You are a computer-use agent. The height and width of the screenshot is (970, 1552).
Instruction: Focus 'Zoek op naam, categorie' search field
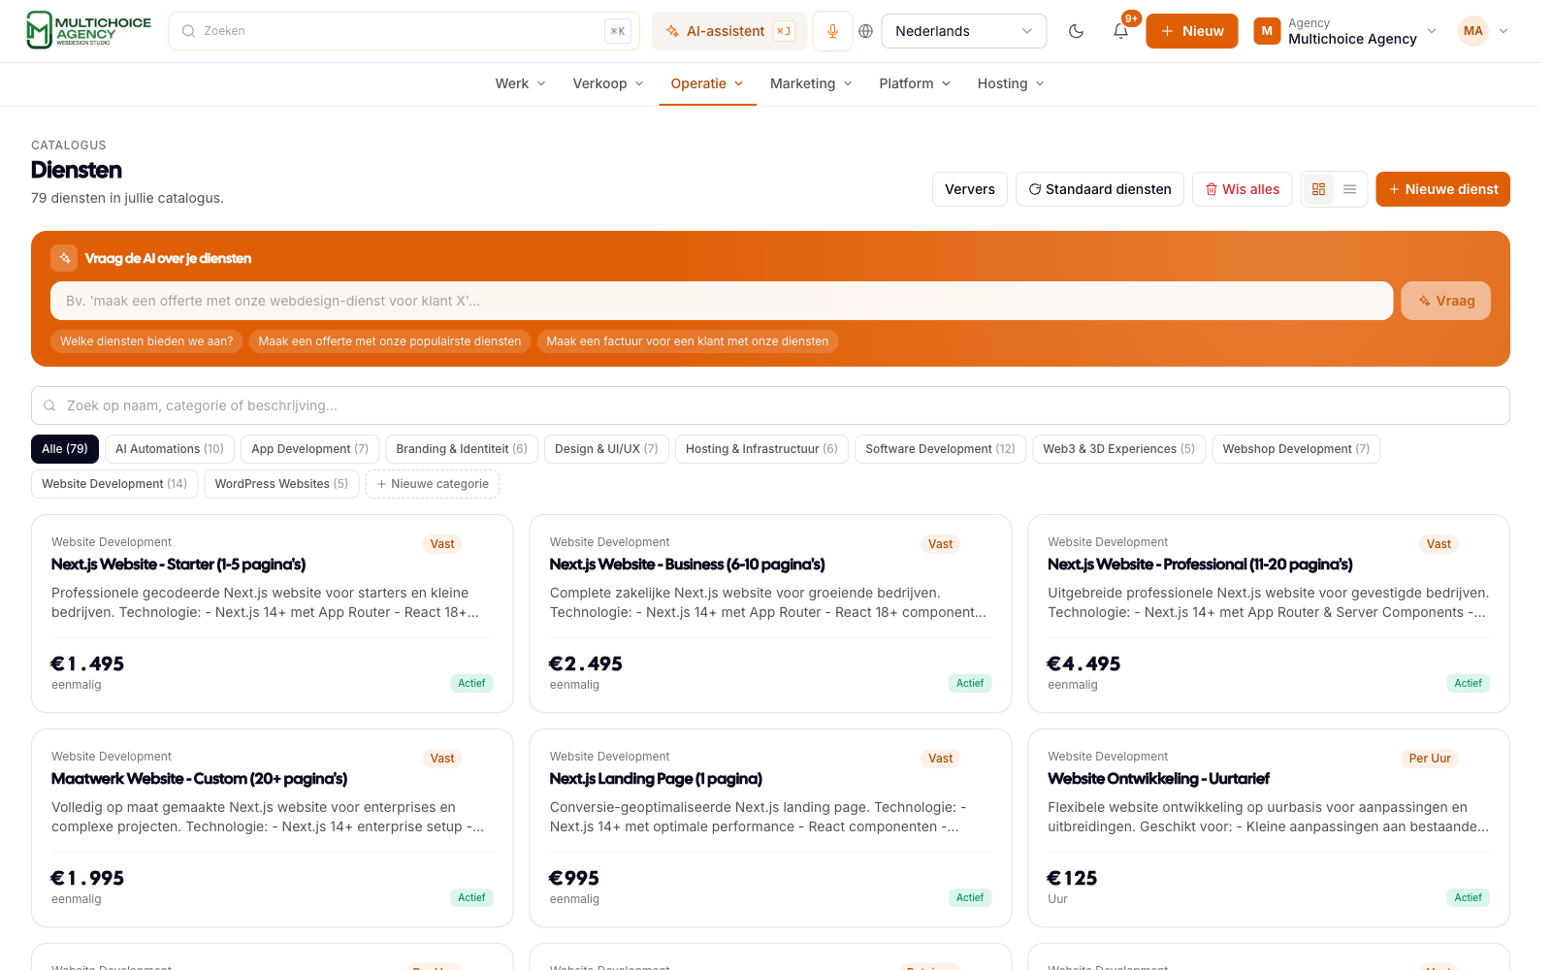coord(770,405)
